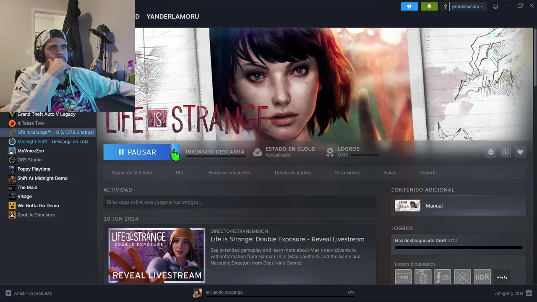This screenshot has height=302, width=537.
Task: Click the ZooLife Simulator paw icon
Action: pos(12,215)
